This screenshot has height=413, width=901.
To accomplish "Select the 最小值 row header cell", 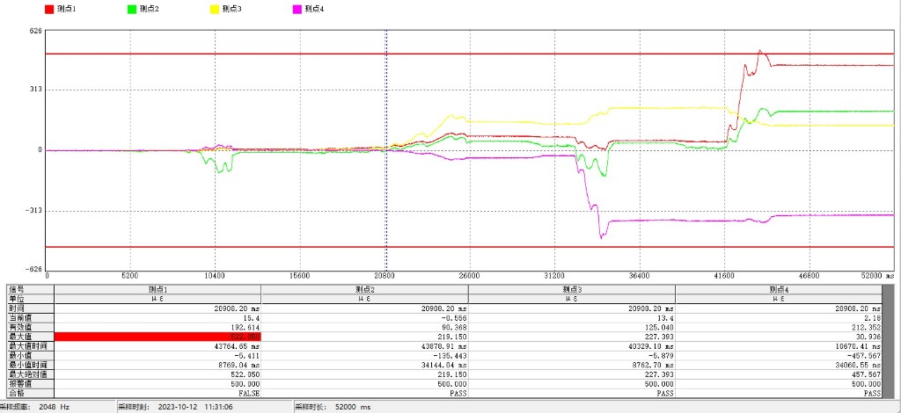I will point(30,355).
